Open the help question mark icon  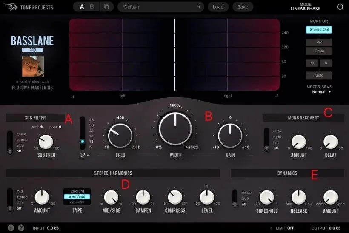(21, 227)
